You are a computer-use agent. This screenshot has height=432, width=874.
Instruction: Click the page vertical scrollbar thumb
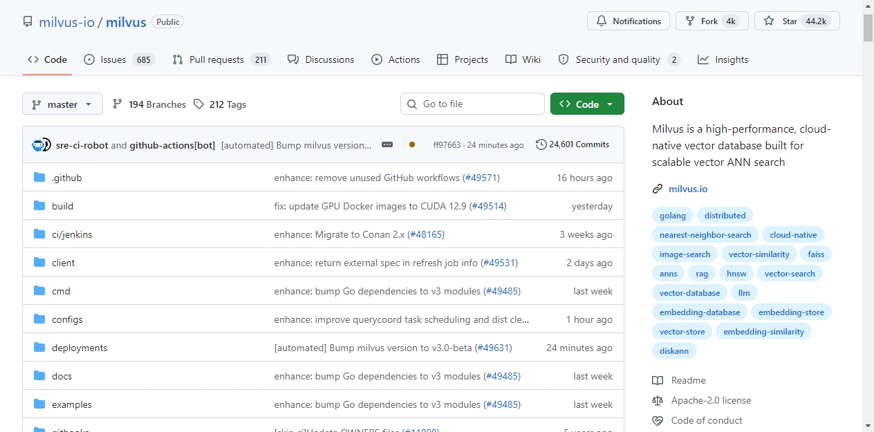tap(868, 28)
